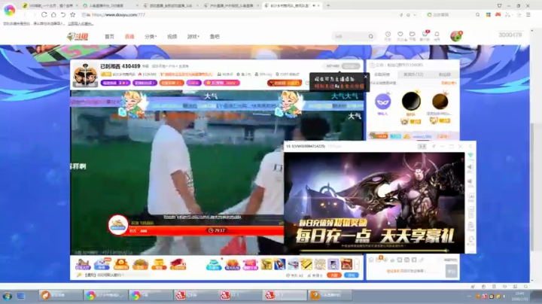
Task: Open browser hamburger menu icon
Action: tap(528, 14)
